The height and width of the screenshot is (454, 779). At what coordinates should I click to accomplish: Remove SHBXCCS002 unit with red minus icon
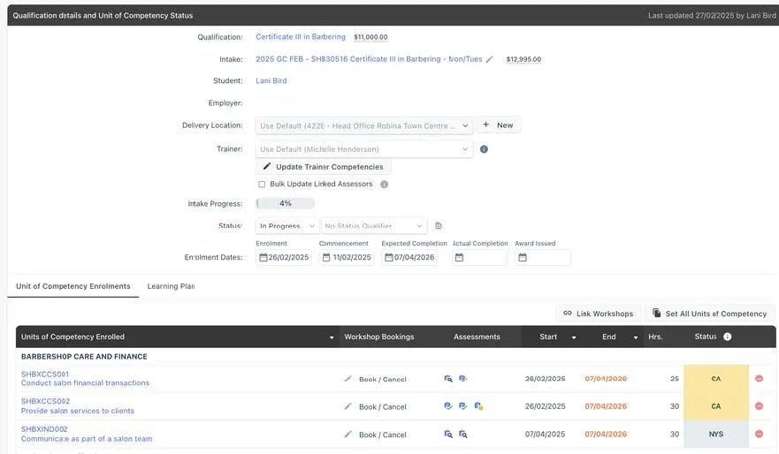point(760,406)
